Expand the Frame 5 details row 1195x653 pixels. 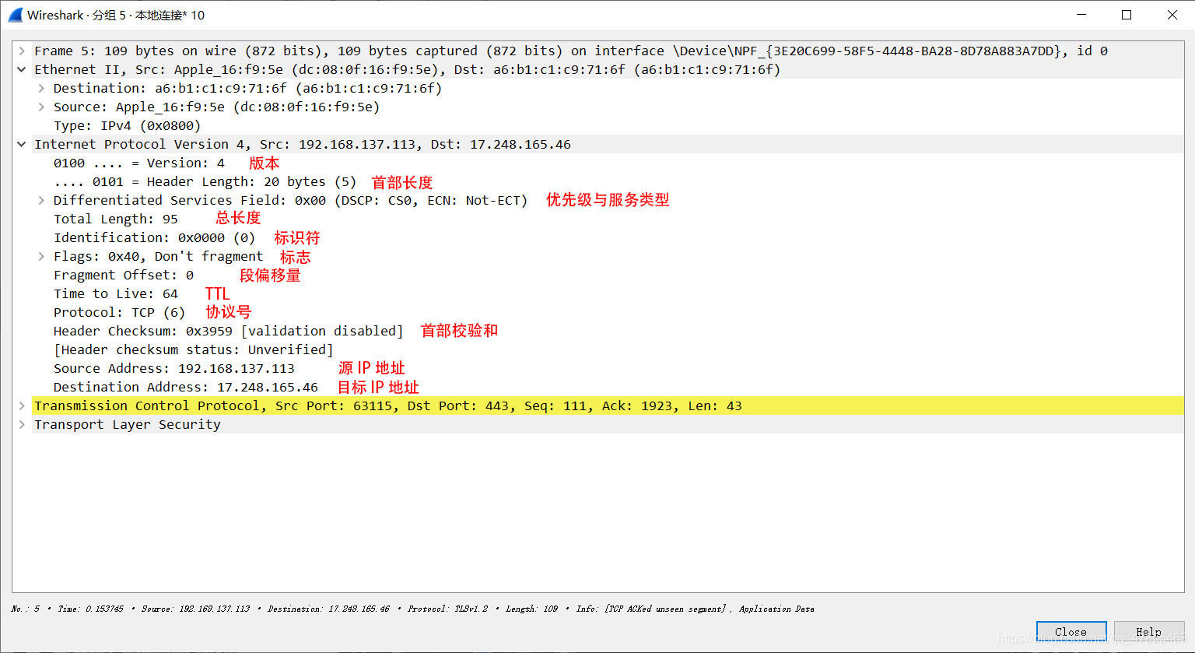[22, 50]
